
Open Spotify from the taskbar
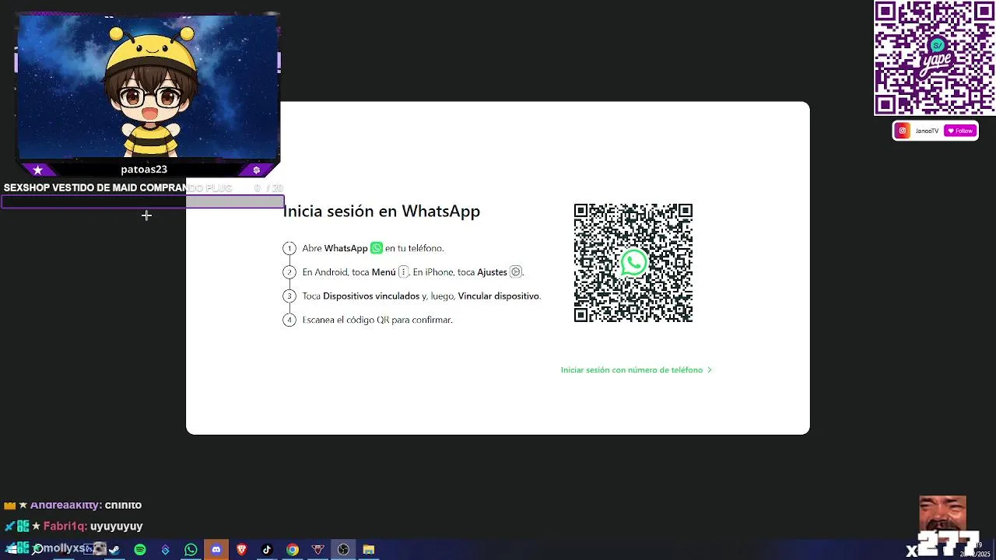coord(140,550)
